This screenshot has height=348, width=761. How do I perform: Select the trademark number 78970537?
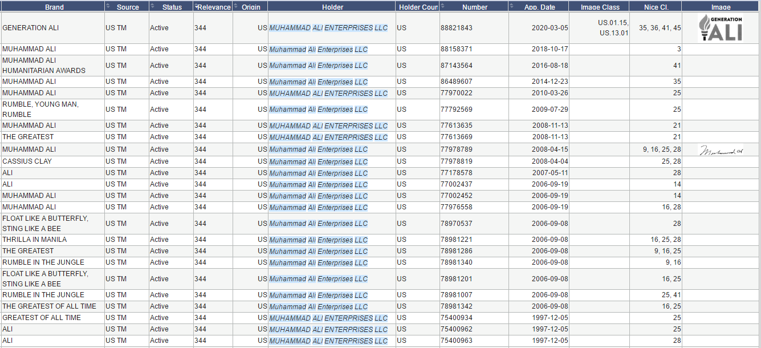pos(457,224)
